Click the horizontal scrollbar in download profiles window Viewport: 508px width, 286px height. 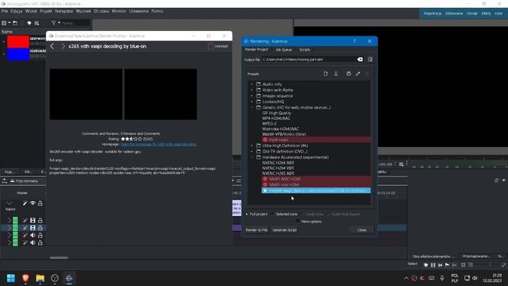[x=59, y=257]
